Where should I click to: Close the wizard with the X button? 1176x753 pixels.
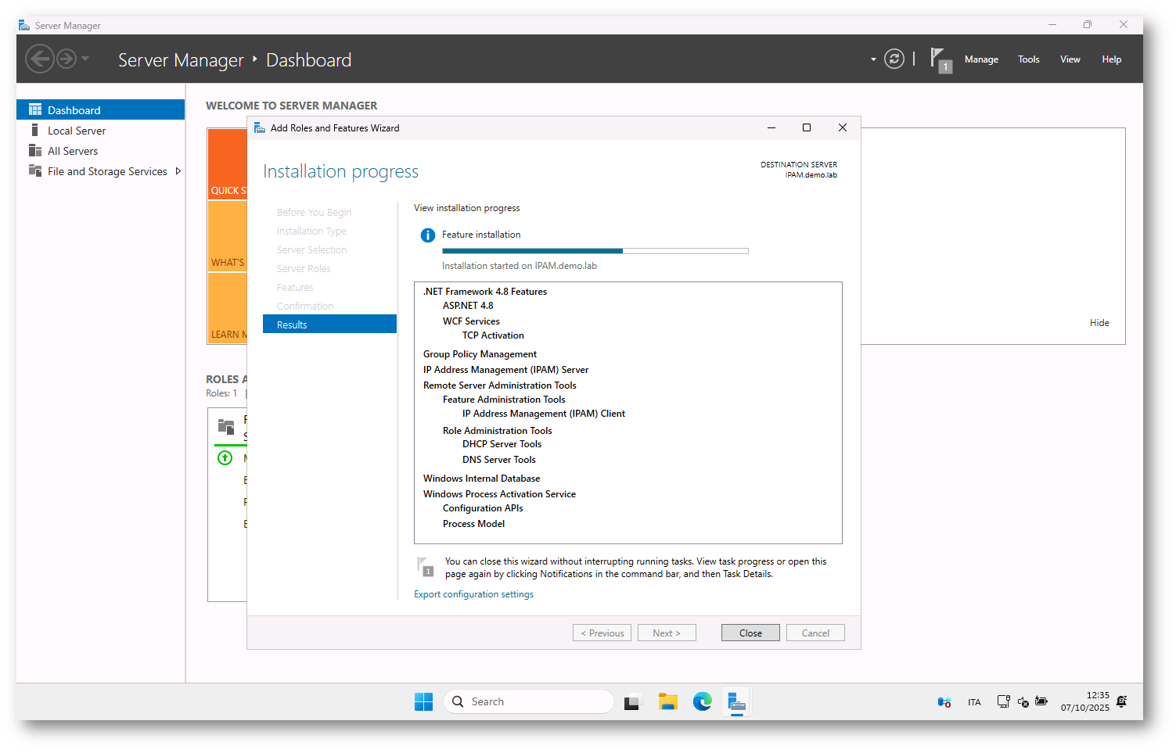click(843, 127)
